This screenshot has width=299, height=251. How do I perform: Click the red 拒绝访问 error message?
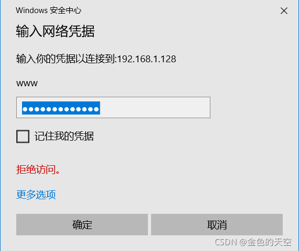pyautogui.click(x=38, y=169)
